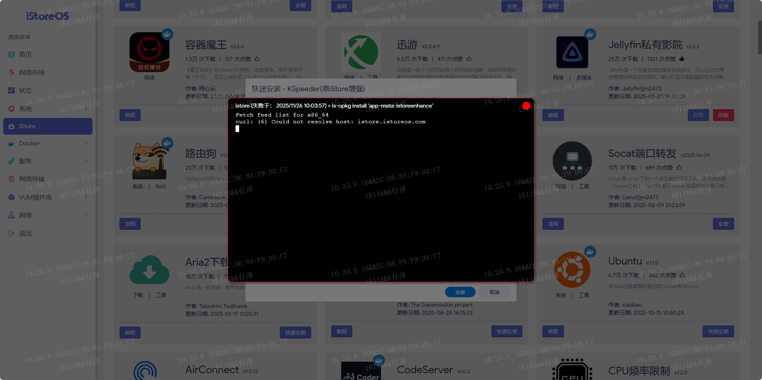This screenshot has height=380, width=762.
Task: Open the 教程 for Aria2下载
Action: (x=130, y=333)
